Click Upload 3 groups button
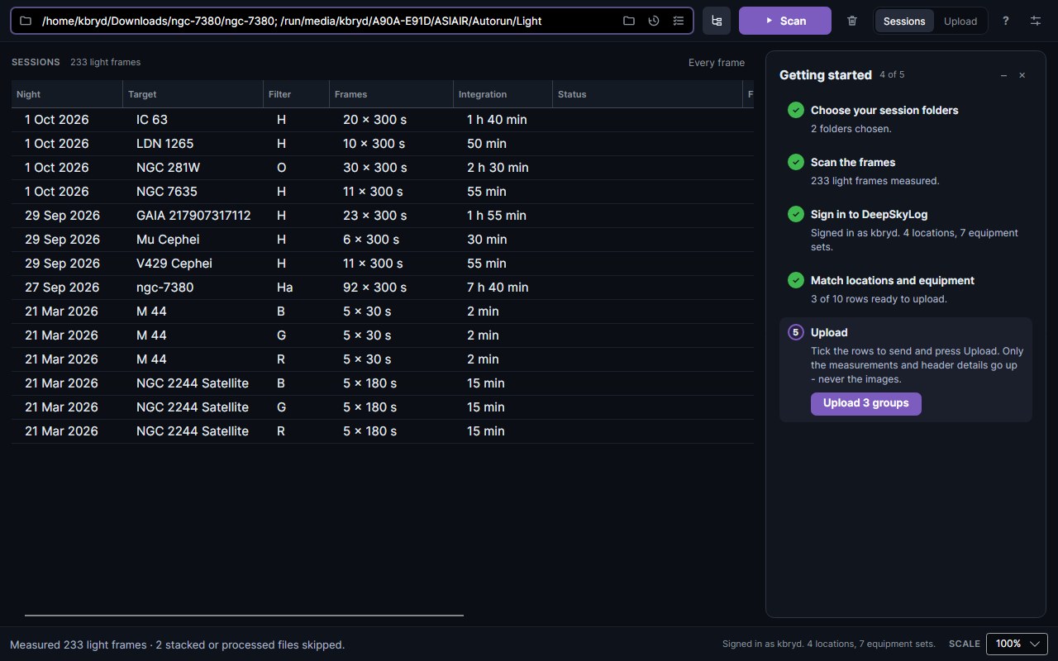This screenshot has width=1058, height=661. (866, 403)
